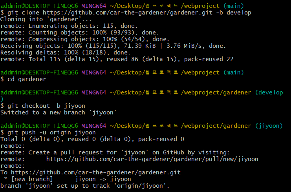
Task: Click the 'git push -u origin jiyoon' command
Action: (48, 132)
